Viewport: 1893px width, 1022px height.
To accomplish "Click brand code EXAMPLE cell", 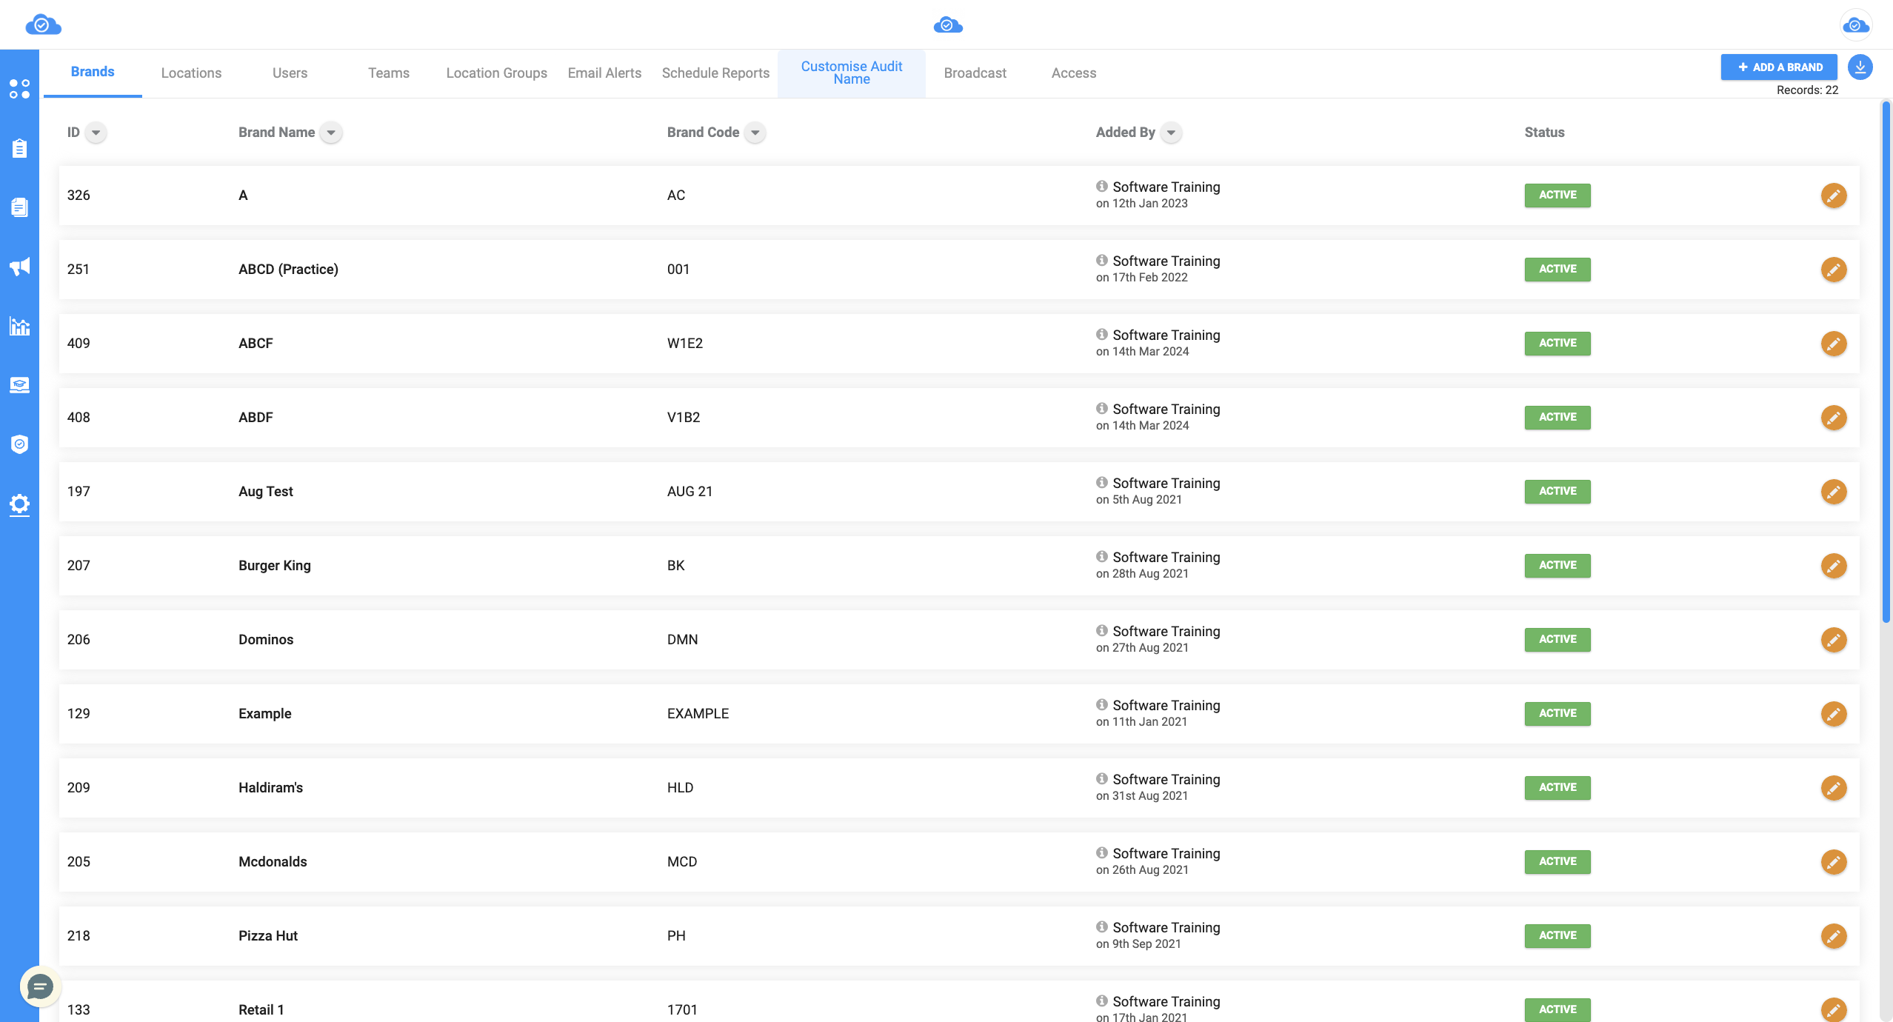I will click(x=698, y=713).
